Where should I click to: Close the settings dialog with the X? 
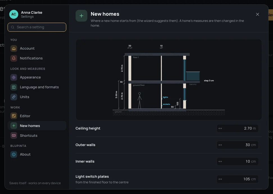258,14
